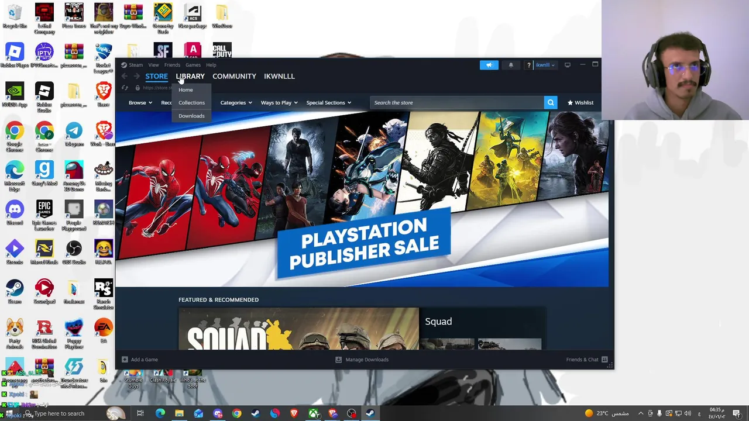Select NVIDIA App desktop shortcut
The image size is (749, 421).
15,95
